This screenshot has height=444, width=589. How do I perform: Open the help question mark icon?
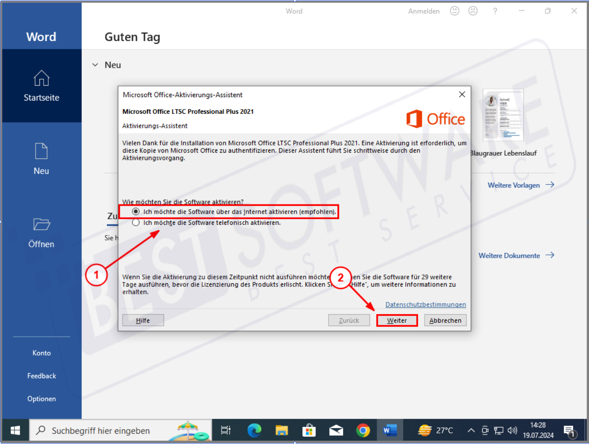point(495,11)
